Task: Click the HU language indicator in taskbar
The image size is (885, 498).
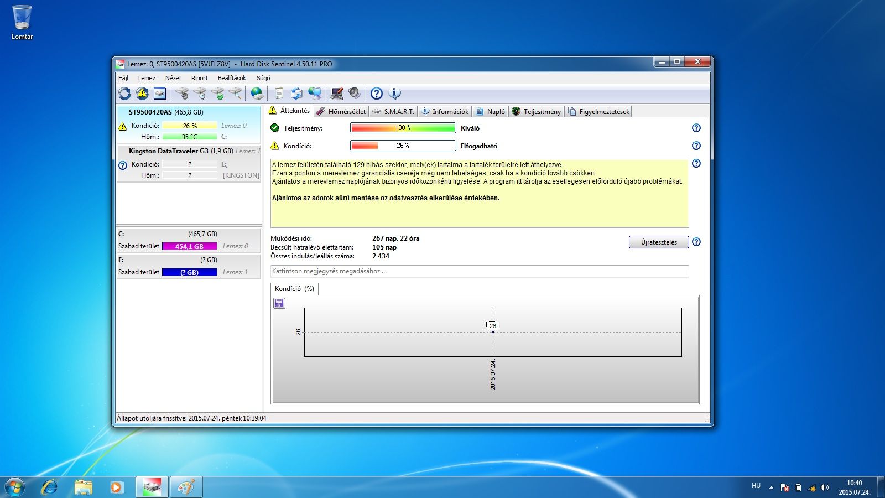Action: point(756,486)
